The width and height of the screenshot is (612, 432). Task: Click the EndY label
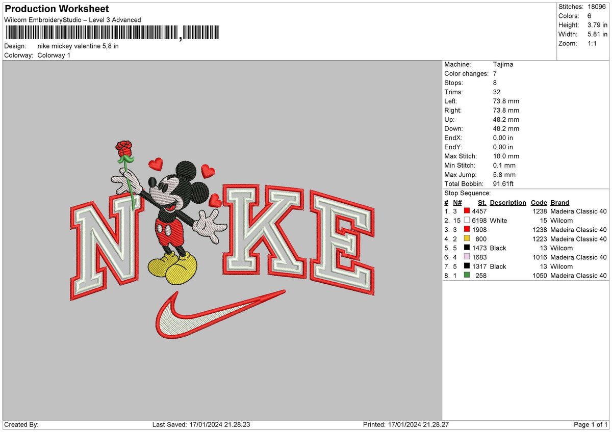pyautogui.click(x=453, y=147)
